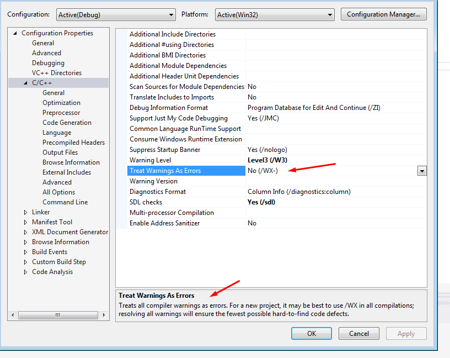This screenshot has height=358, width=450.
Task: Open the Optimization page
Action: (61, 103)
